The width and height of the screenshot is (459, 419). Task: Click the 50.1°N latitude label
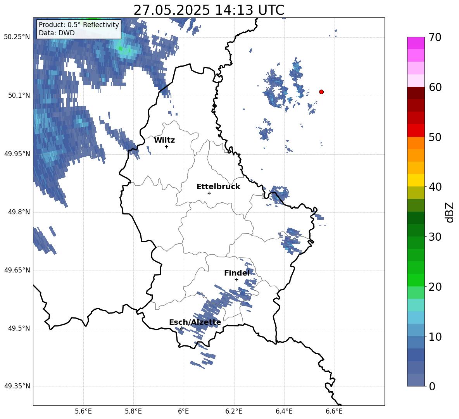[x=19, y=95]
